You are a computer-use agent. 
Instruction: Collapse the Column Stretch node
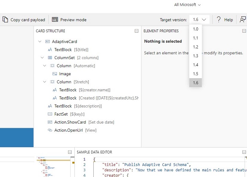(45, 82)
